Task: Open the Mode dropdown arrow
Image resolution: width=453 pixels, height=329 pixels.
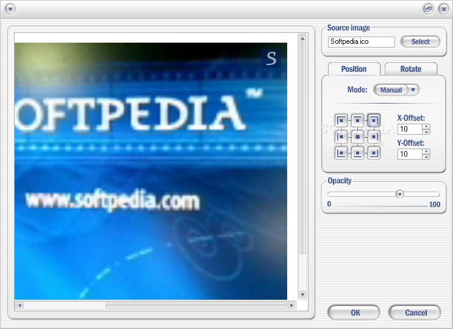Action: pos(413,90)
